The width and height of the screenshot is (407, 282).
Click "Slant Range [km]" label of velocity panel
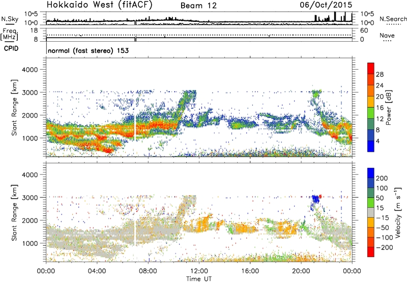[14, 213]
